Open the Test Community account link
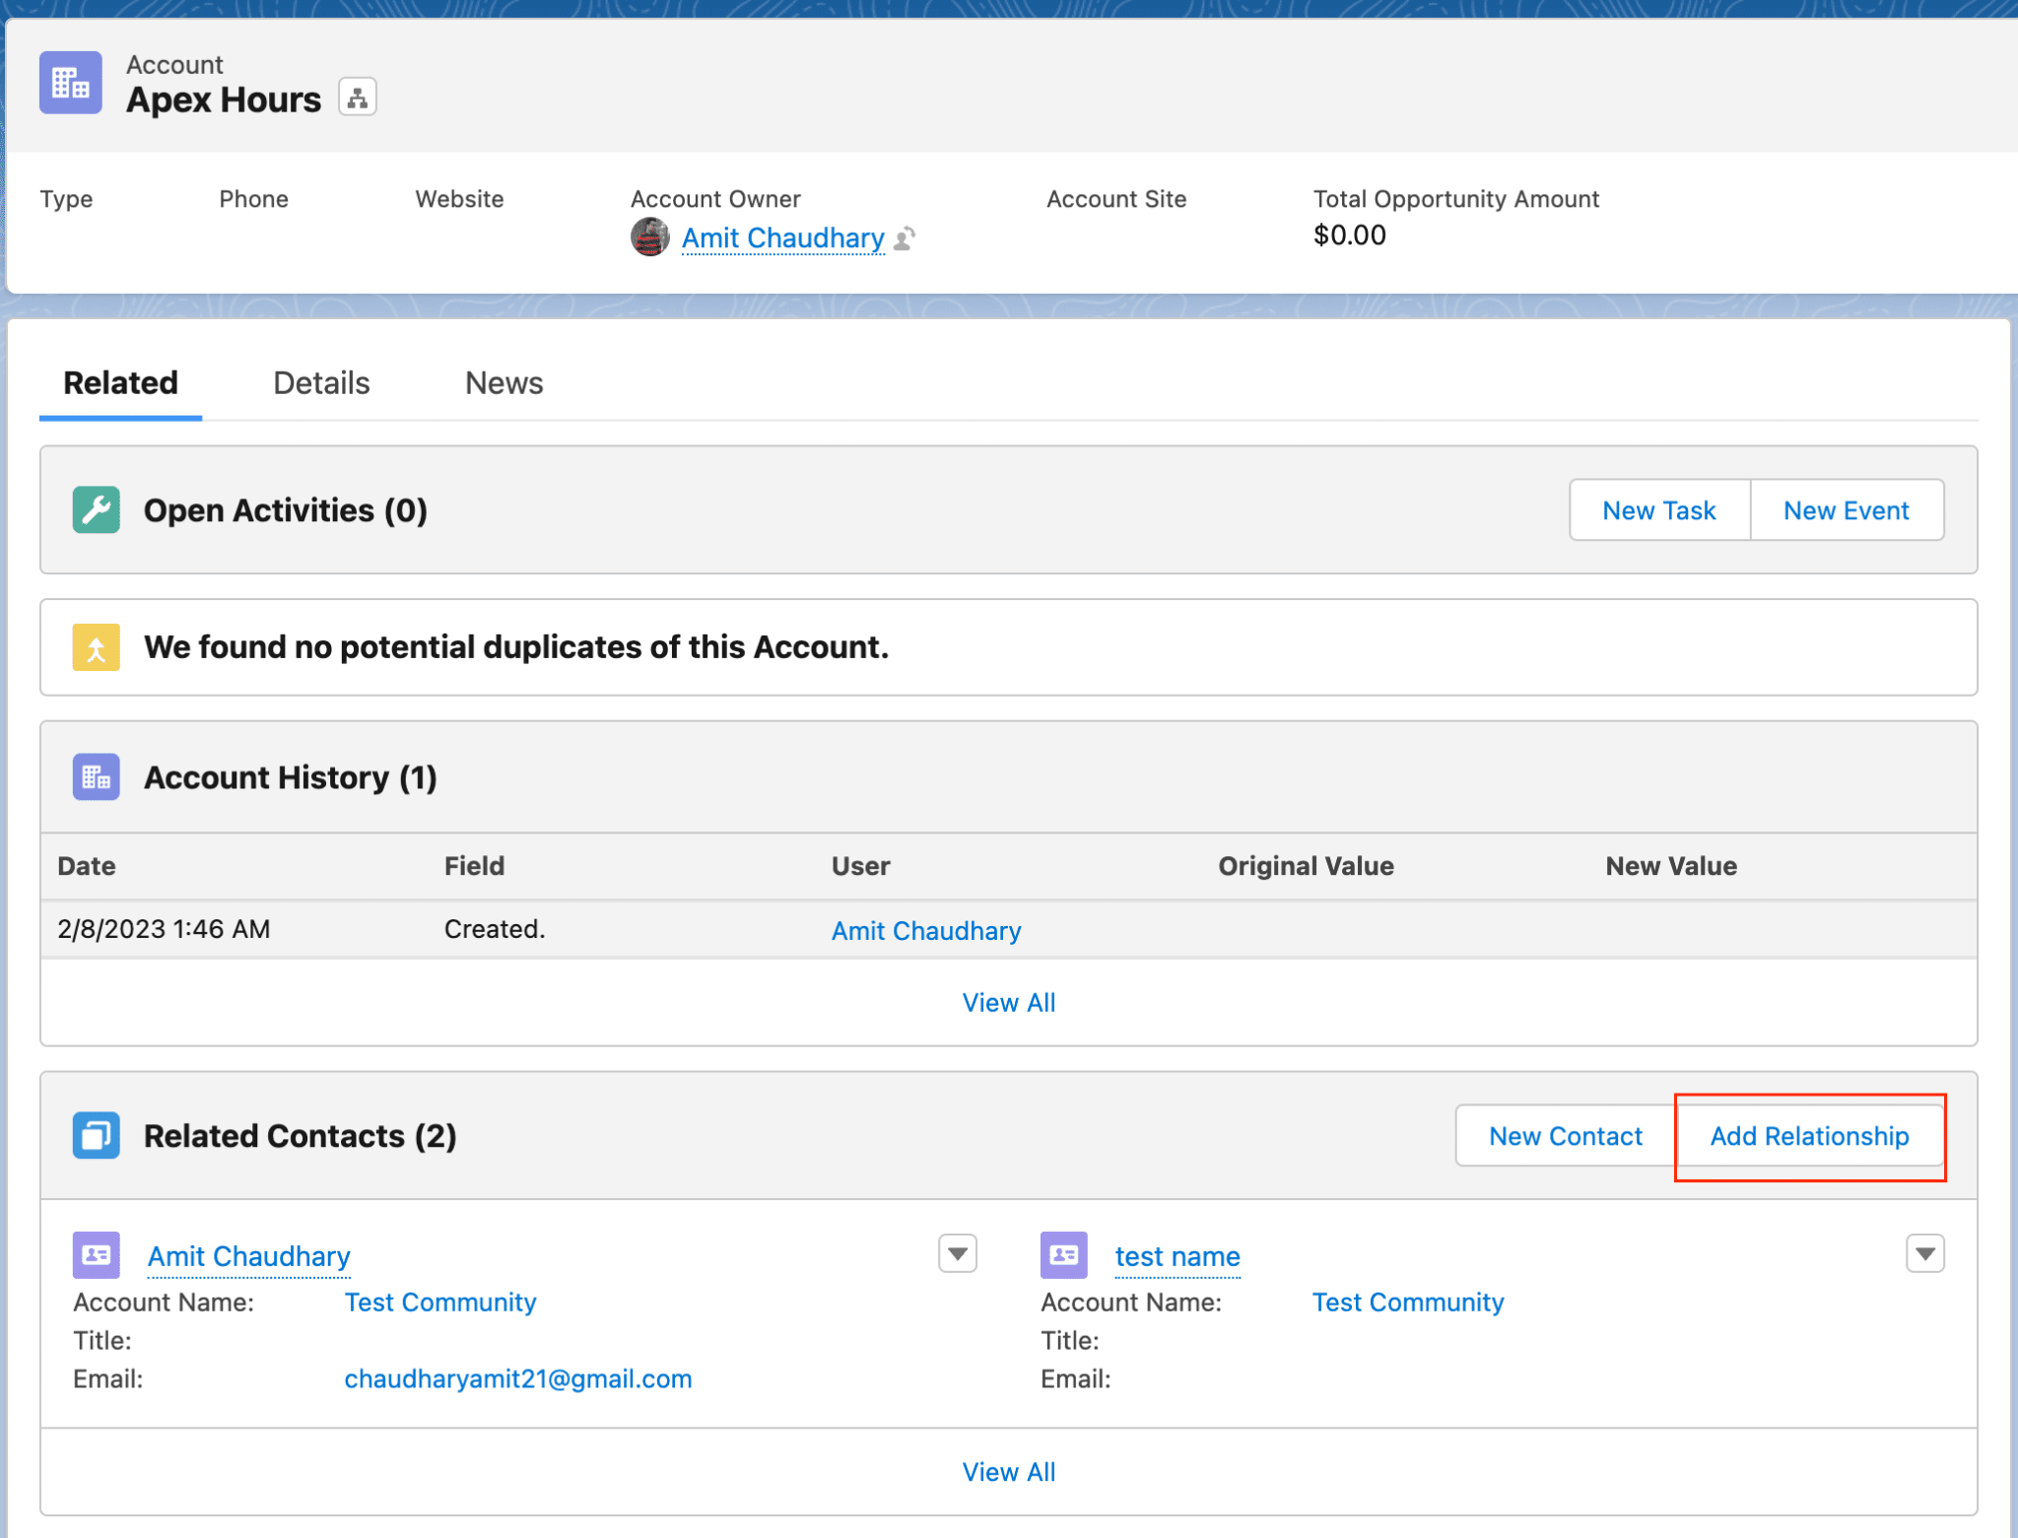2018x1538 pixels. (440, 1302)
